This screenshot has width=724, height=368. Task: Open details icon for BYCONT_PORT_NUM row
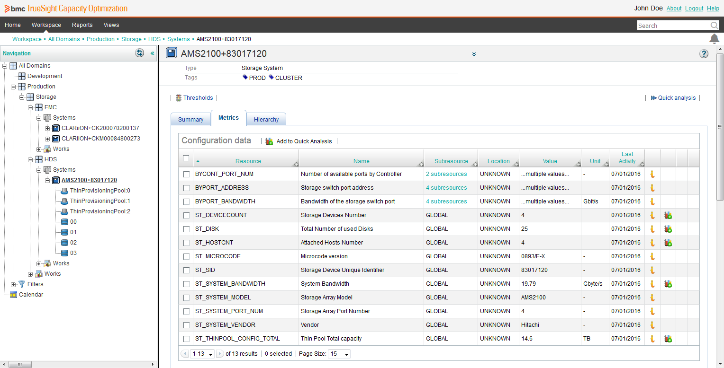(x=652, y=174)
